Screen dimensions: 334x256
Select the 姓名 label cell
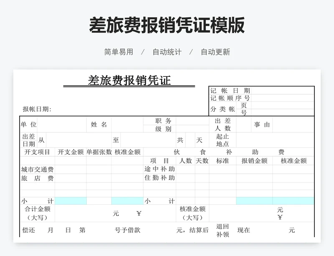[x=99, y=124]
